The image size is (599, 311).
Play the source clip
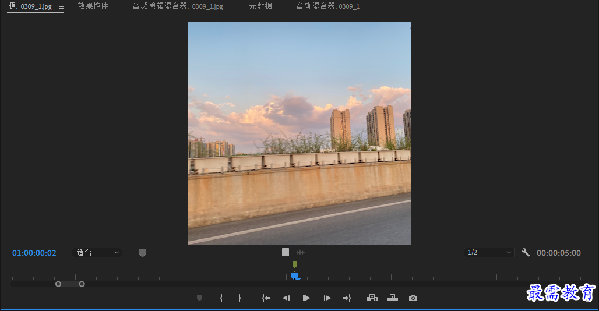point(306,298)
